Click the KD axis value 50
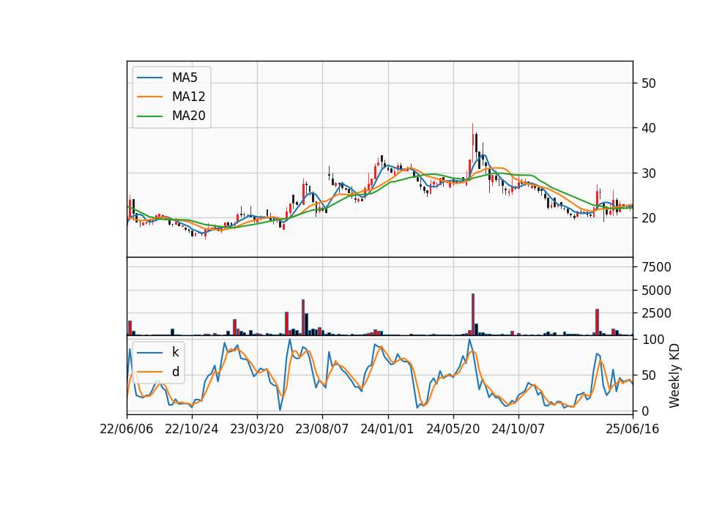Image resolution: width=703 pixels, height=505 pixels. tap(648, 375)
